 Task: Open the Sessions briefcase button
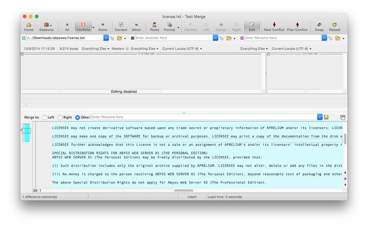point(46,27)
